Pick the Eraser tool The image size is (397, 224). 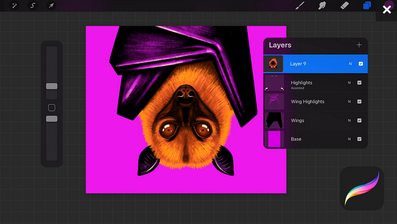tap(344, 6)
